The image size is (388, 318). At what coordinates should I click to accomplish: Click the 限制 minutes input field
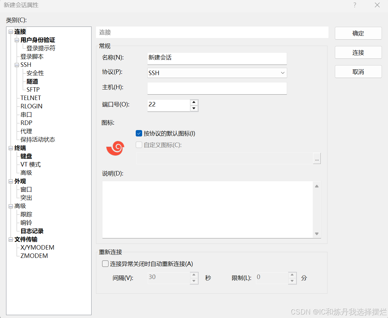(272, 278)
